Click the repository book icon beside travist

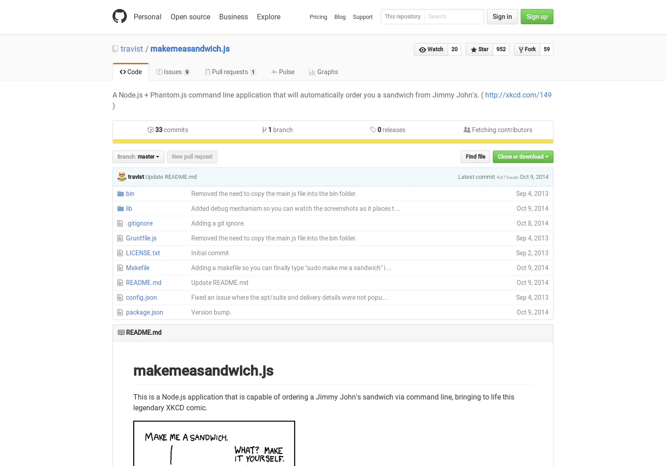[x=115, y=49]
